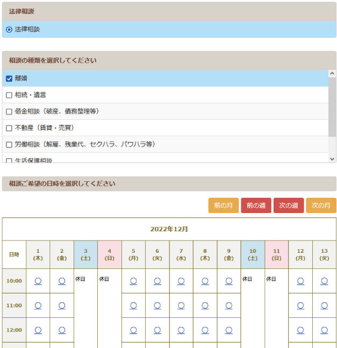Image resolution: width=337 pixels, height=348 pixels.
Task: Select 12:00 slot circle on December 8
Action: point(205,330)
